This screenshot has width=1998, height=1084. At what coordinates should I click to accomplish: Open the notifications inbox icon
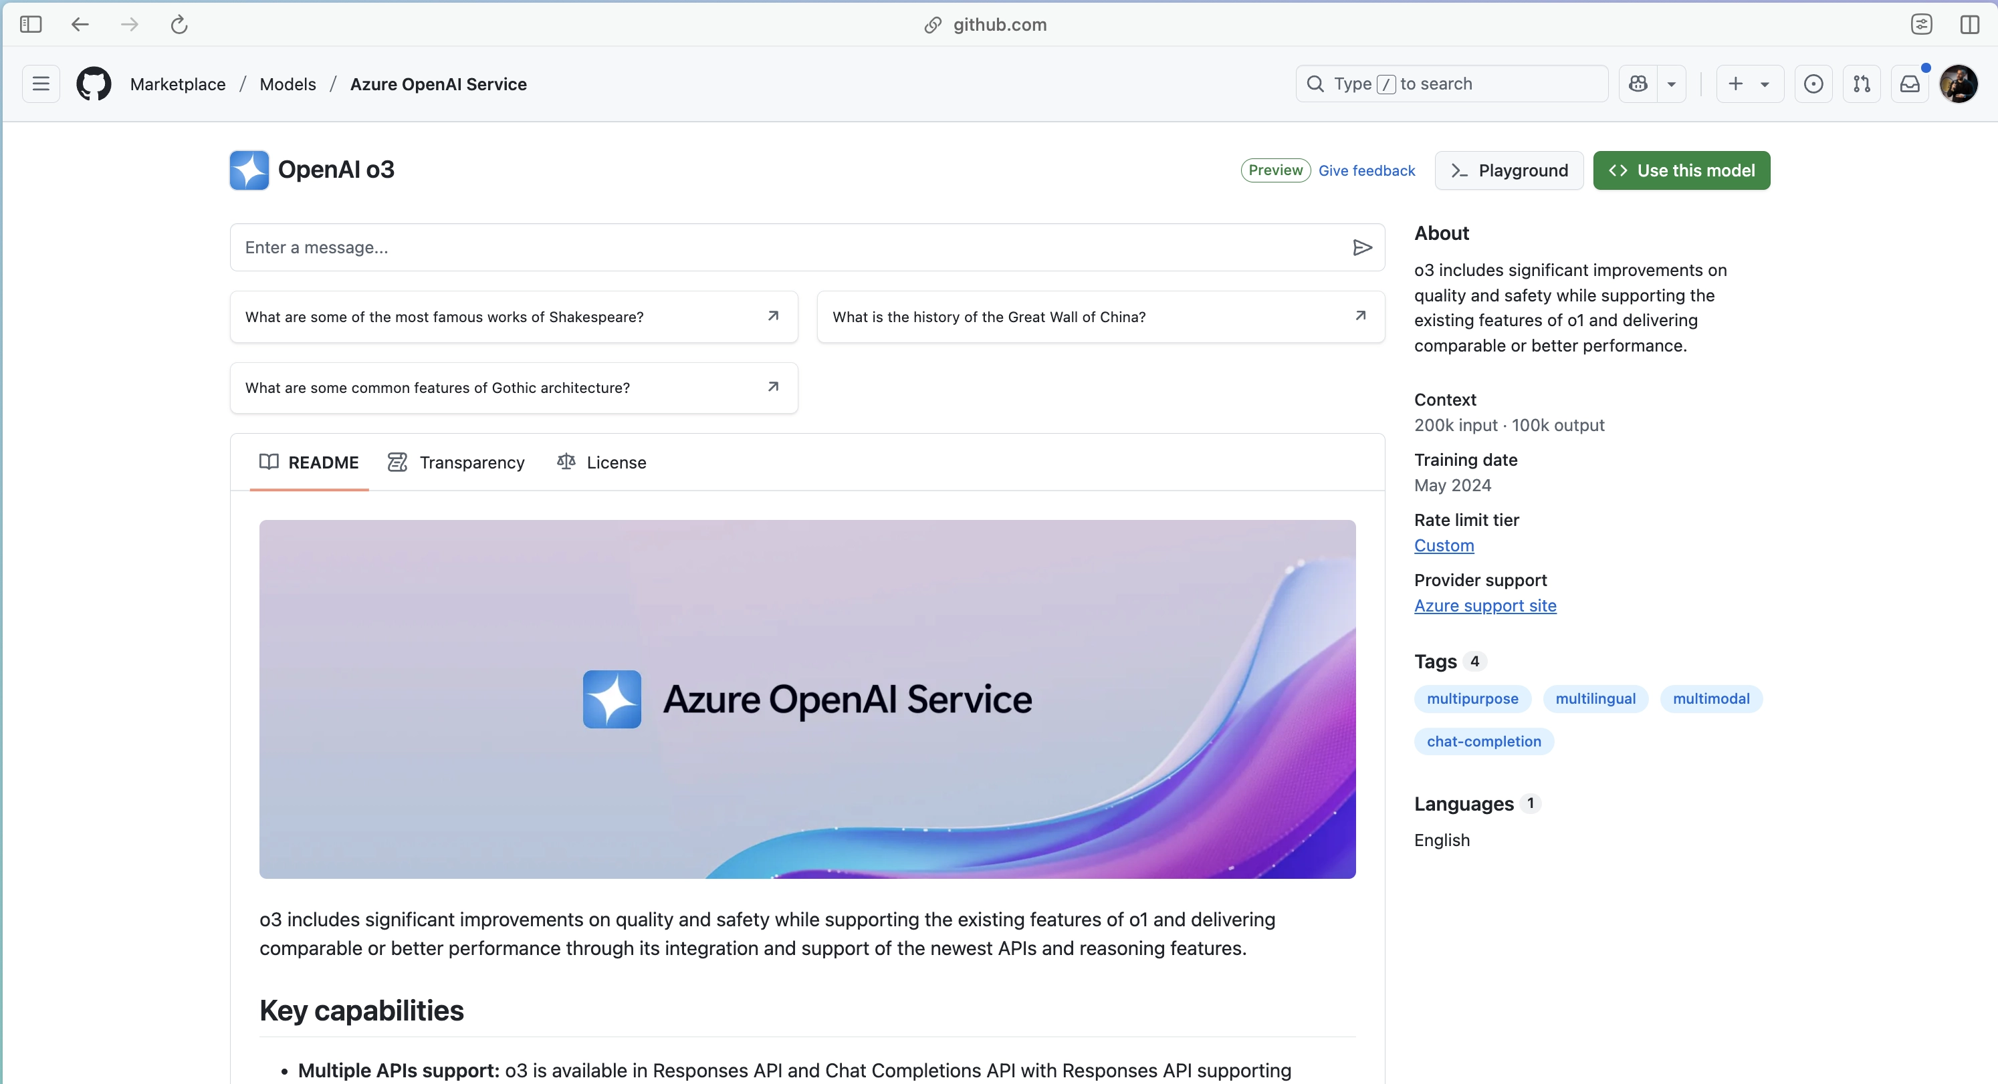[x=1910, y=84]
